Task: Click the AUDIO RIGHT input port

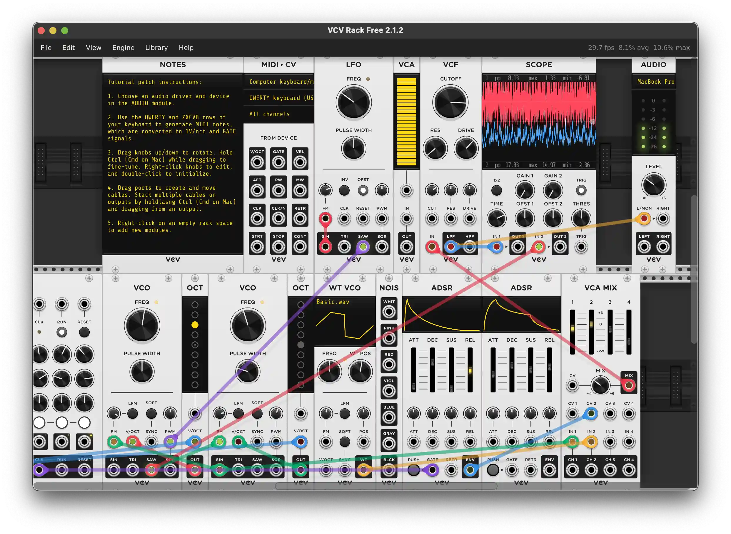Action: coord(663,219)
